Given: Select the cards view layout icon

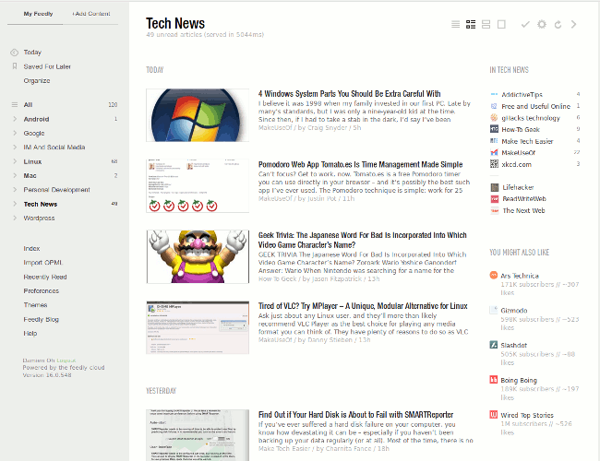Looking at the screenshot, I should point(486,25).
